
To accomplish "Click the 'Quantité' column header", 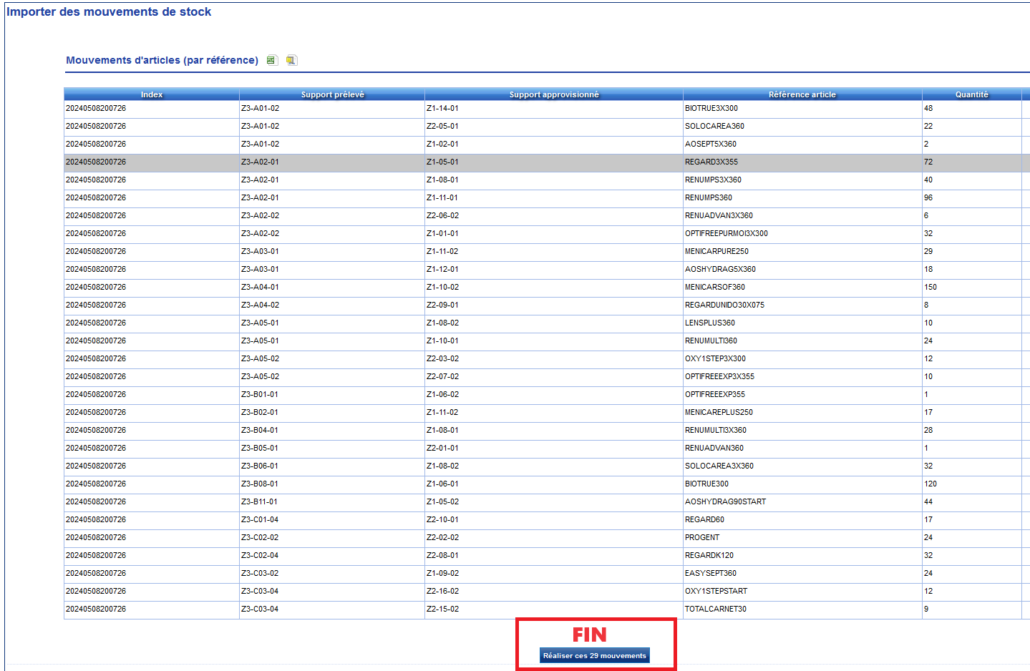I will point(971,94).
